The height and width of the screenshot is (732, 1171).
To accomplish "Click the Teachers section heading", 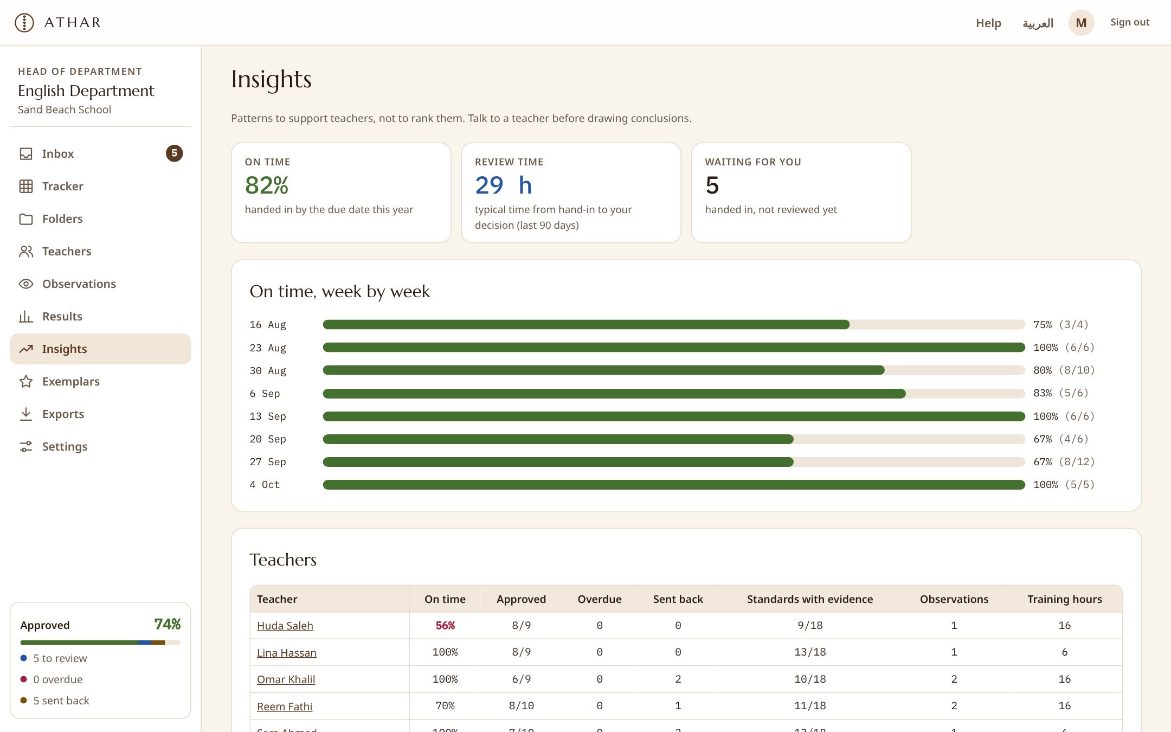I will pyautogui.click(x=283, y=560).
